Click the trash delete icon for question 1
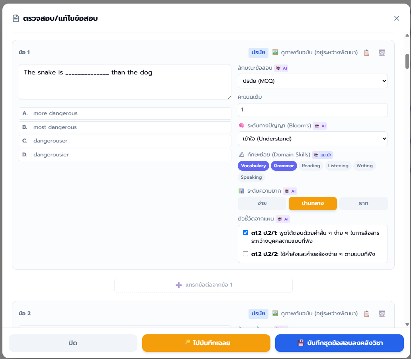 tap(382, 53)
